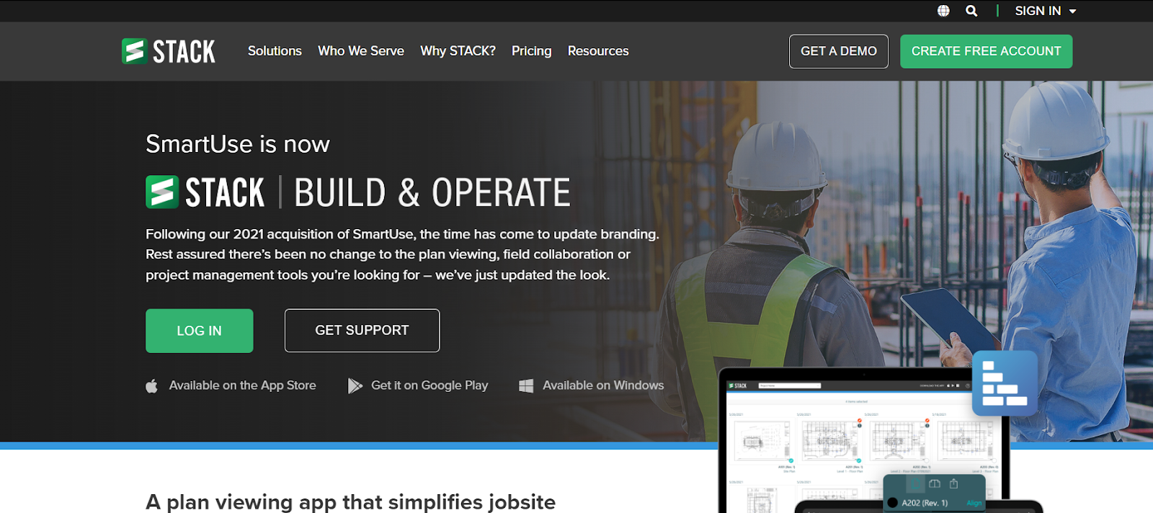This screenshot has width=1153, height=513.
Task: Click the 'A plan viewing app' heading
Action: (x=350, y=502)
